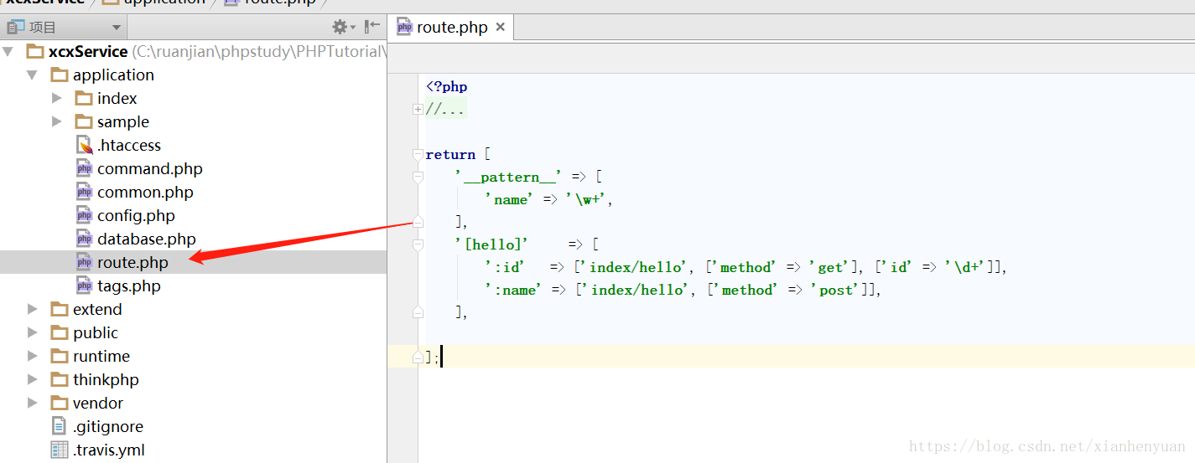Click the PHP icon on route.php tab
Viewport: 1195px width, 463px height.
pyautogui.click(x=404, y=27)
